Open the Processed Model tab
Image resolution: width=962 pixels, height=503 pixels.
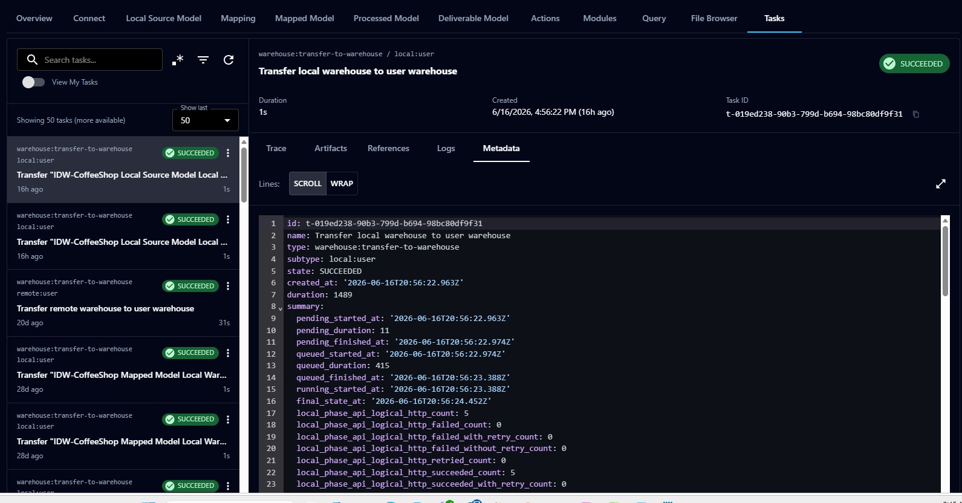[x=386, y=18]
